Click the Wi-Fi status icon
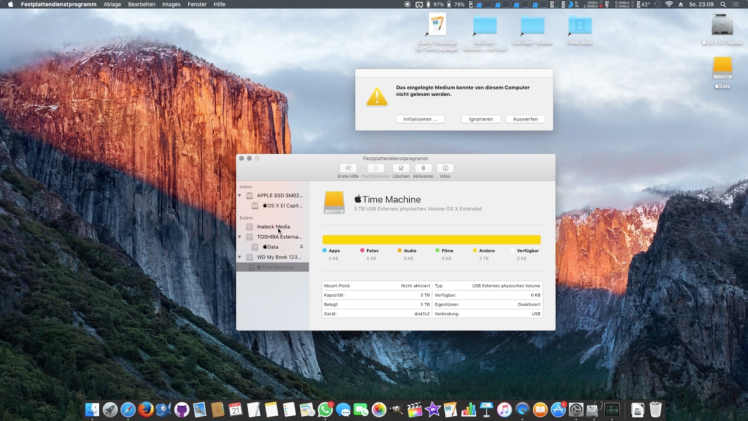The image size is (748, 421). (669, 4)
